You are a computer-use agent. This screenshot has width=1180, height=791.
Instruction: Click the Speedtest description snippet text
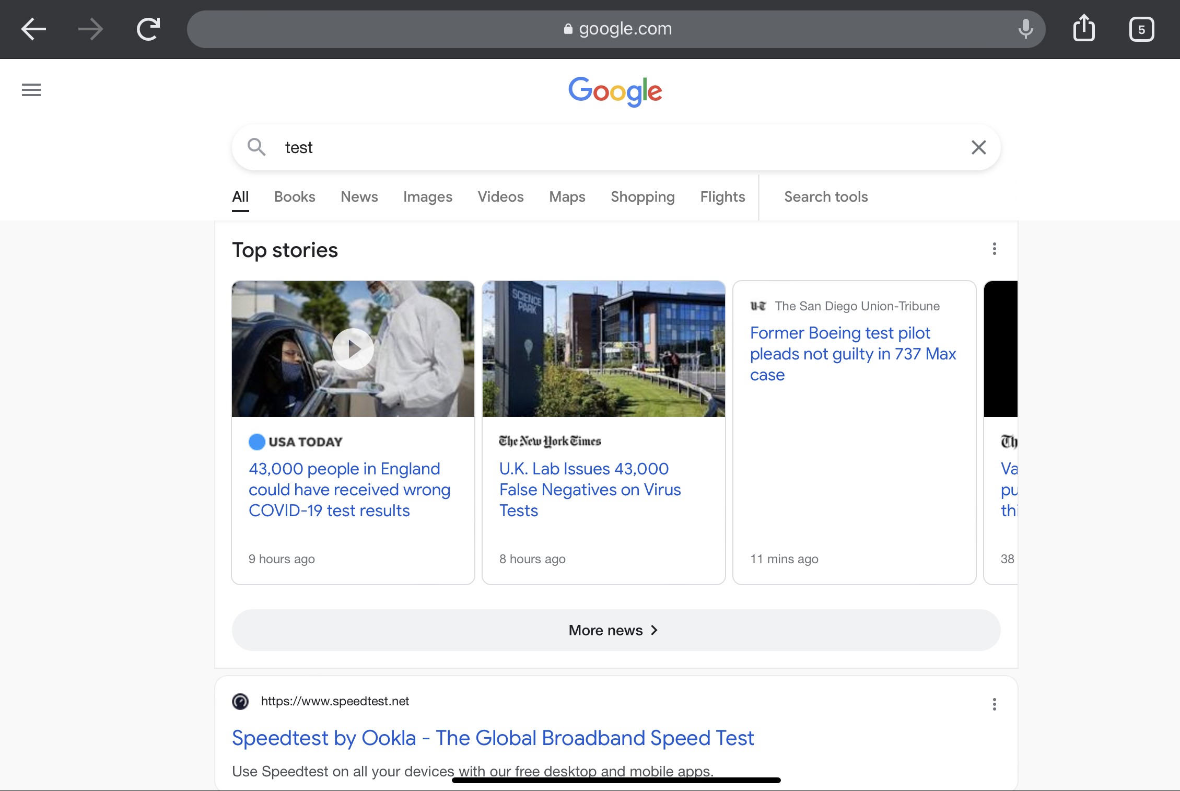pos(473,771)
